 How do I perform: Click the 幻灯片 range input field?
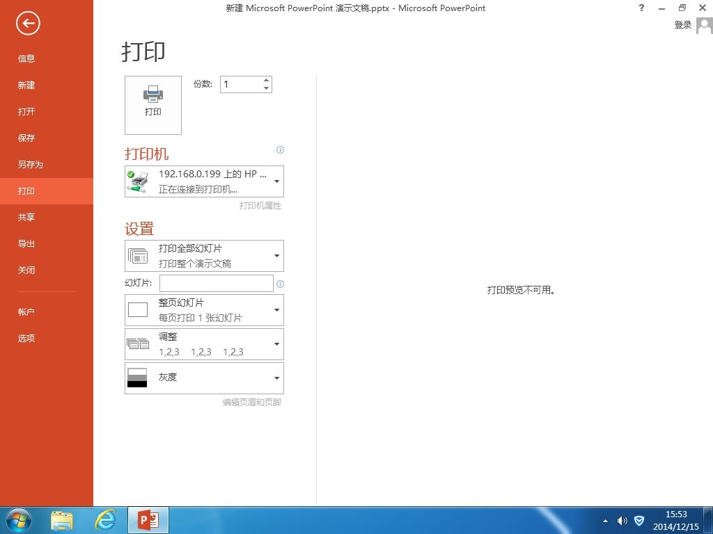(x=217, y=283)
